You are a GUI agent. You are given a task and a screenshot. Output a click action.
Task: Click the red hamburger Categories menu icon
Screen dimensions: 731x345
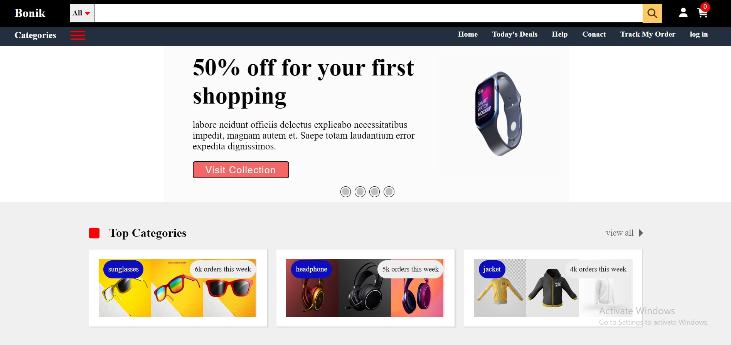78,35
